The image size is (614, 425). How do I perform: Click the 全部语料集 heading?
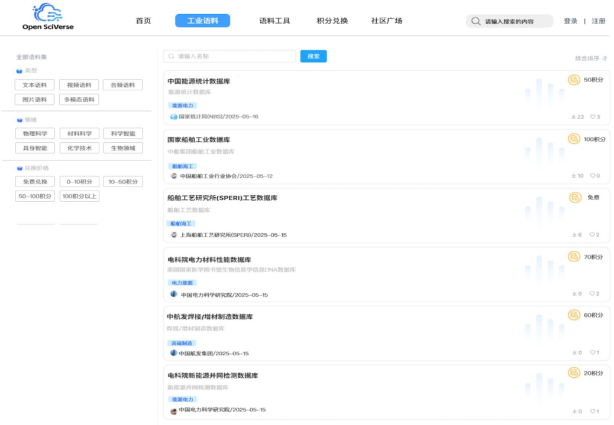coord(31,57)
